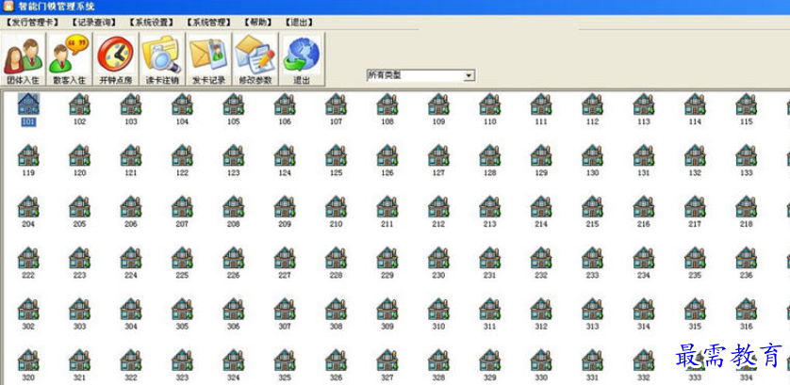Select room 316 house icon
The width and height of the screenshot is (790, 385).
pyautogui.click(x=747, y=309)
